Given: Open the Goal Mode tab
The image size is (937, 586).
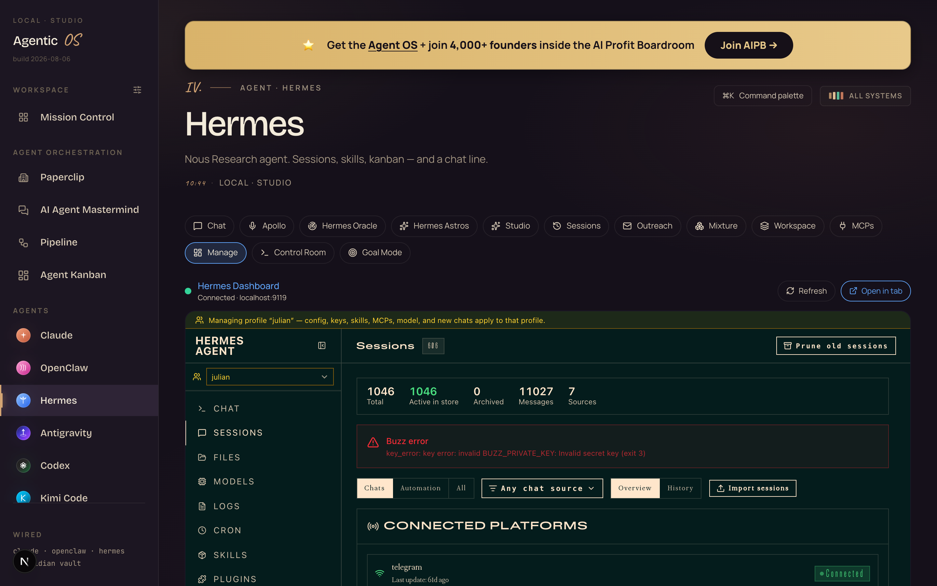Looking at the screenshot, I should pos(375,253).
